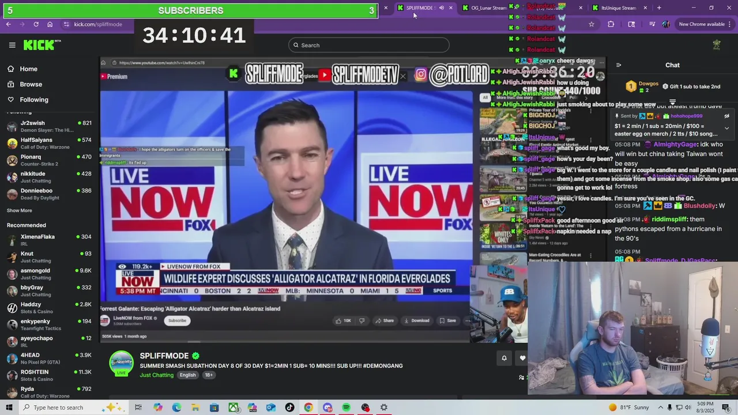Click Chrome home button
Image resolution: width=738 pixels, height=415 pixels.
pyautogui.click(x=50, y=24)
